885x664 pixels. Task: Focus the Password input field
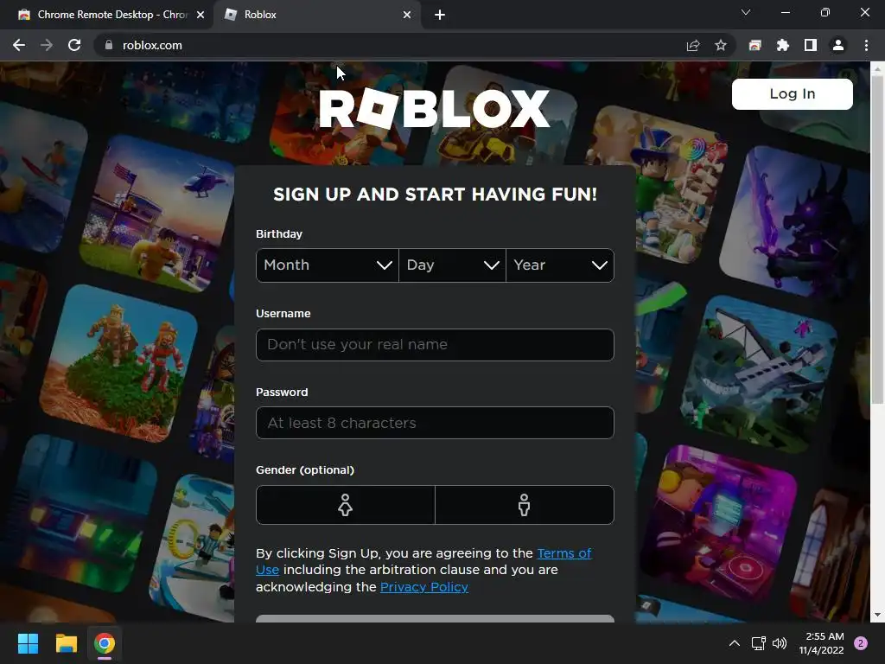pos(435,423)
